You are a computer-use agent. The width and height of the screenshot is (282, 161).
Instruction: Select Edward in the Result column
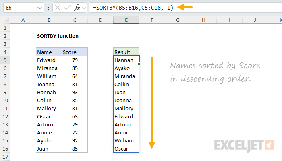[x=126, y=116]
